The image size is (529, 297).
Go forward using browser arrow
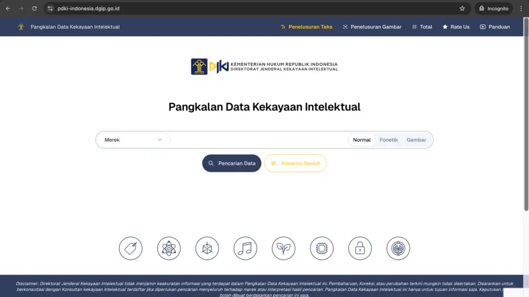[x=21, y=8]
